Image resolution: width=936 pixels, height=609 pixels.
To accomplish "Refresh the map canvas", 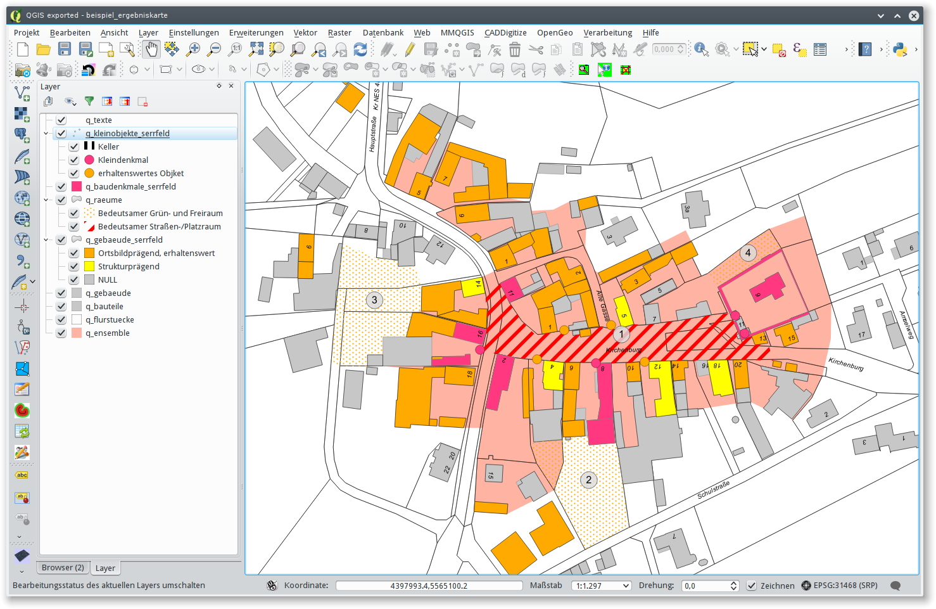I will tap(360, 49).
